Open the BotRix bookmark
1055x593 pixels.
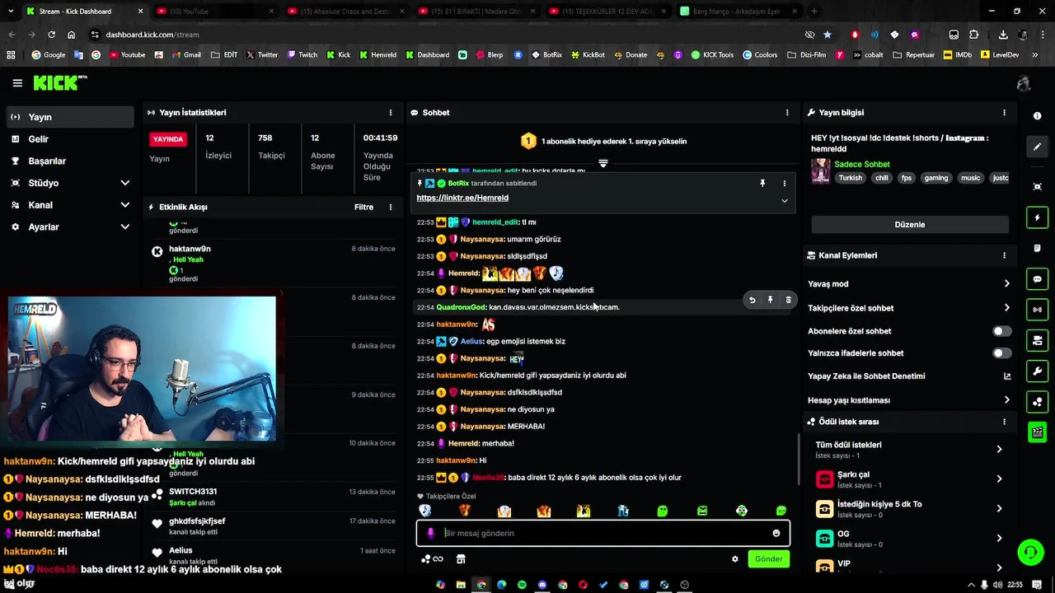[546, 55]
